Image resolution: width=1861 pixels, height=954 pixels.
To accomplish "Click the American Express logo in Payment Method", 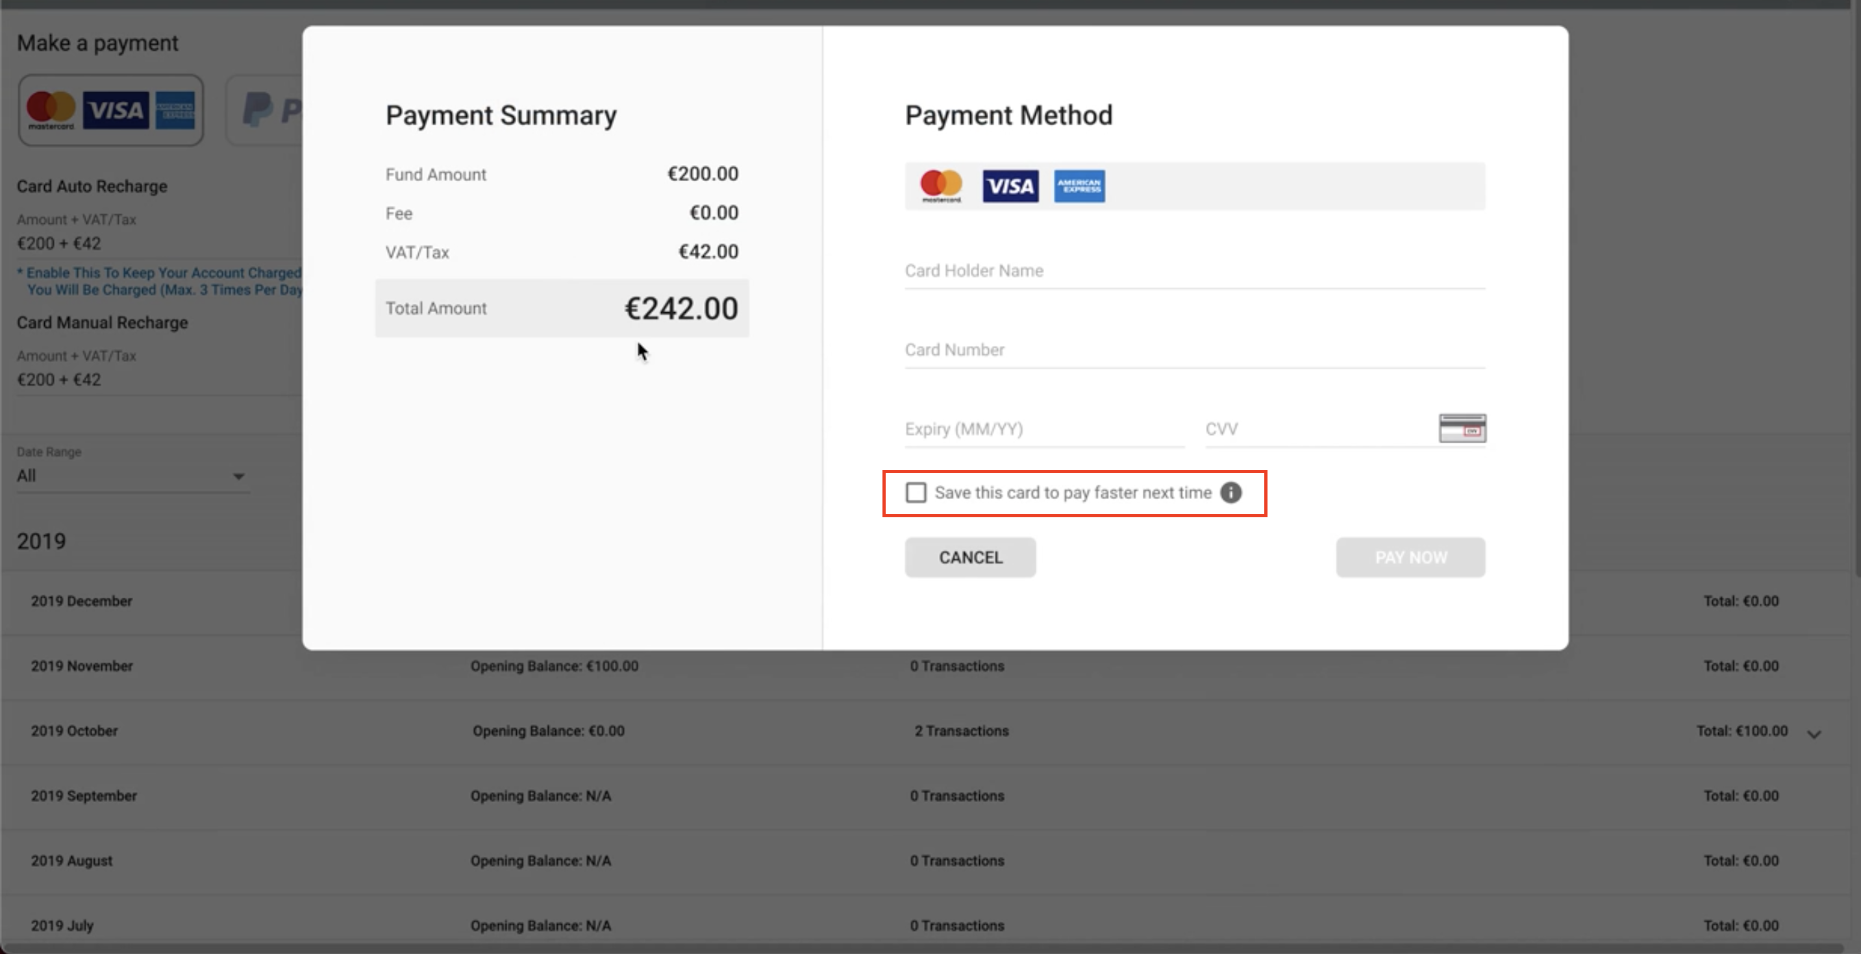I will coord(1079,186).
